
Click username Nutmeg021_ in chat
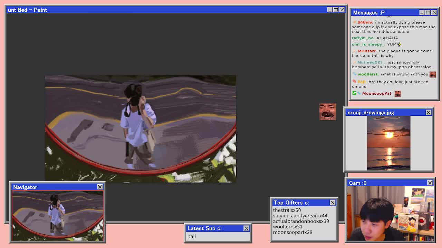pos(371,62)
